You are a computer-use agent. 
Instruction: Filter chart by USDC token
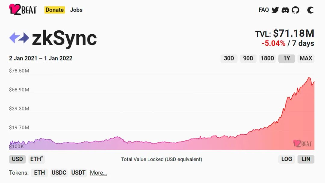(59, 173)
